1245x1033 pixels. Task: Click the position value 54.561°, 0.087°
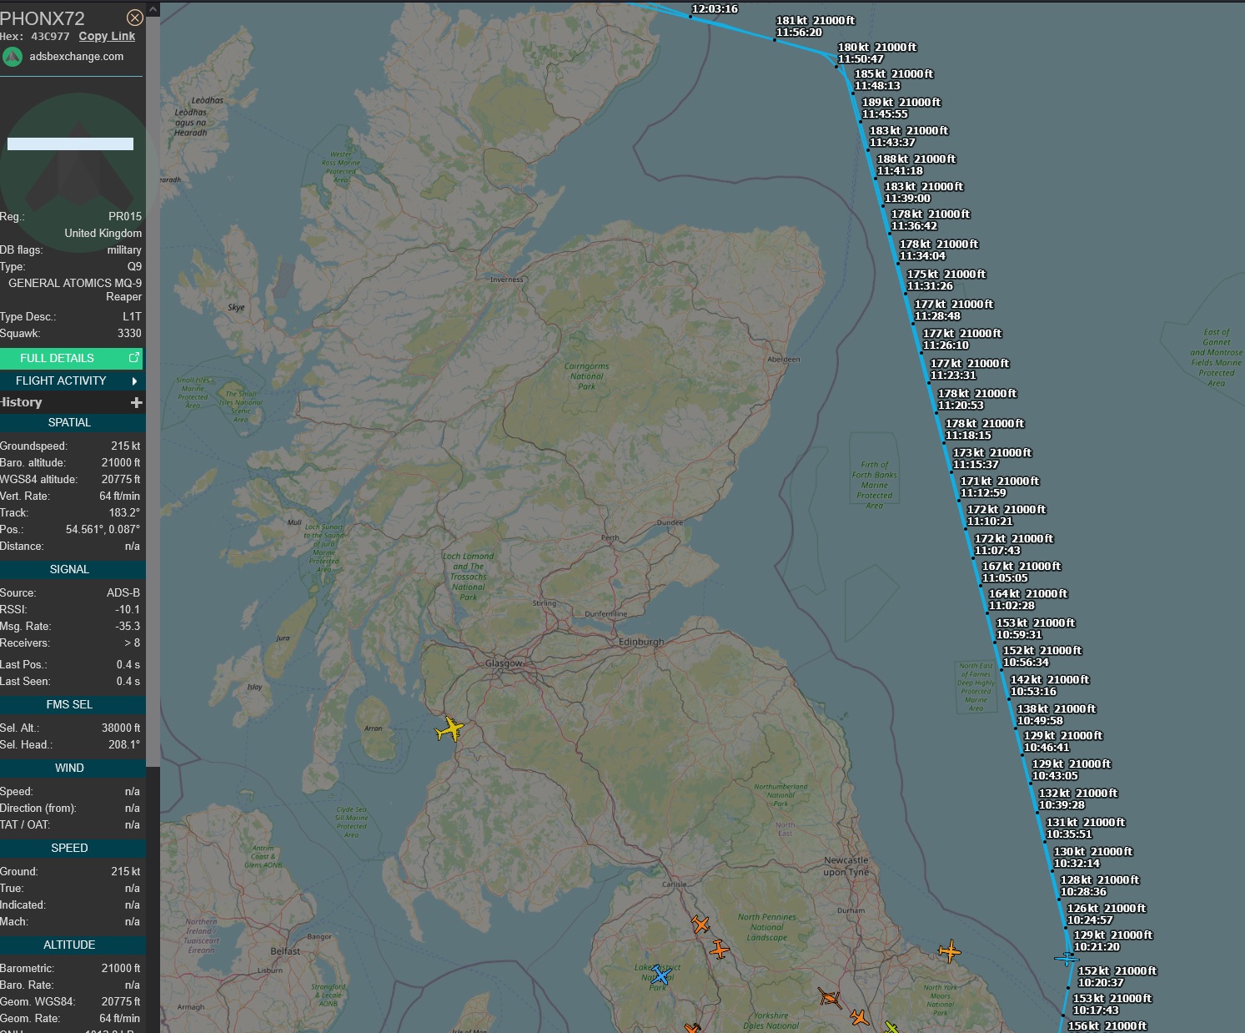click(103, 530)
